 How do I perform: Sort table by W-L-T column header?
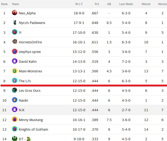click(x=79, y=4)
